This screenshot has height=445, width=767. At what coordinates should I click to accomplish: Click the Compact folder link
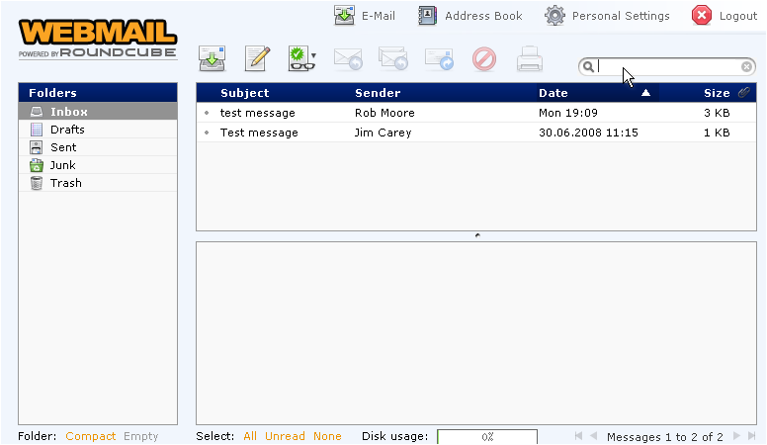91,436
